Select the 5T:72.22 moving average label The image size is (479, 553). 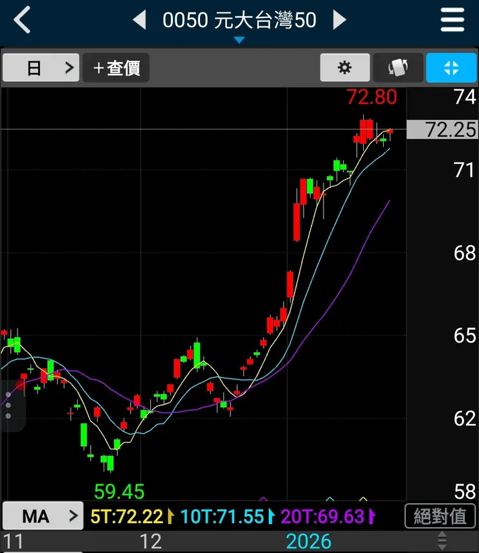click(126, 517)
